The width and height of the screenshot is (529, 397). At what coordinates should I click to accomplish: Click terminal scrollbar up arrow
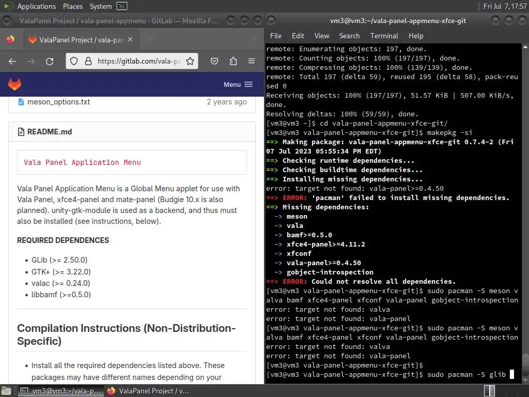[525, 47]
